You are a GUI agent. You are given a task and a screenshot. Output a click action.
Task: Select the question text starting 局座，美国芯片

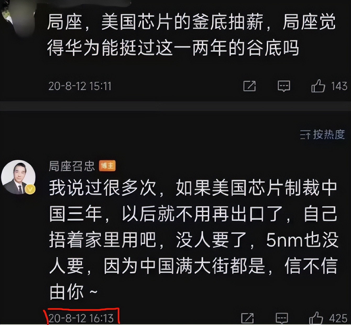pyautogui.click(x=191, y=35)
